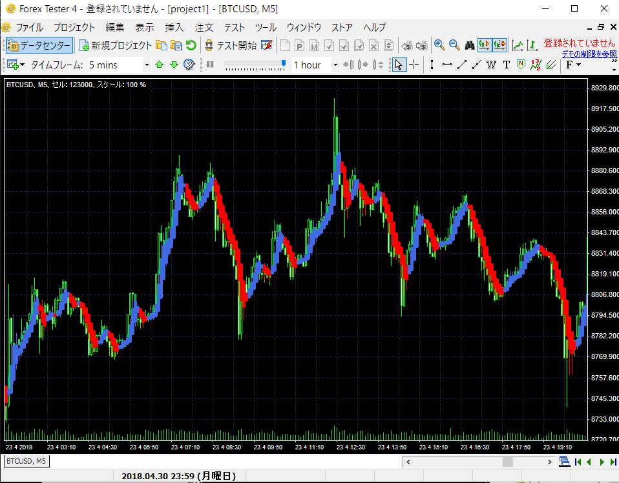
Task: Open the 1 hour step dropdown
Action: click(x=335, y=65)
